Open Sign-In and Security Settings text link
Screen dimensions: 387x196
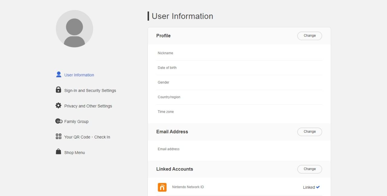pos(90,91)
